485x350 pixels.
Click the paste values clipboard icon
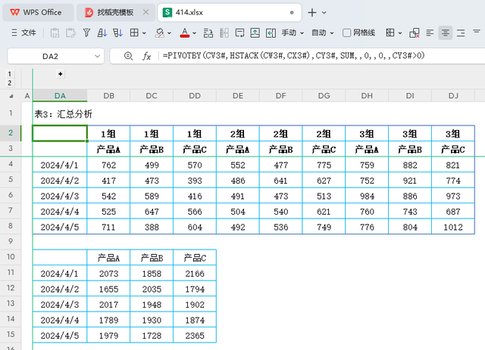[55, 33]
